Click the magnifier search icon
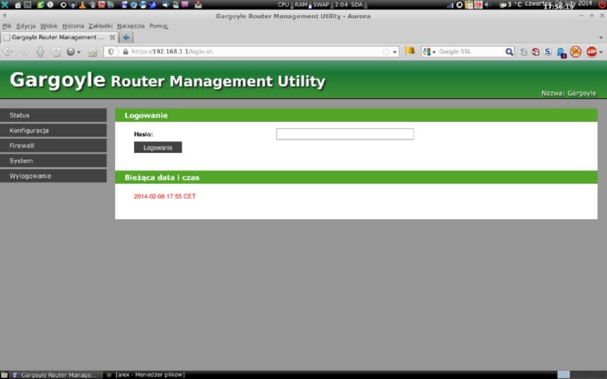The image size is (607, 379). [509, 52]
